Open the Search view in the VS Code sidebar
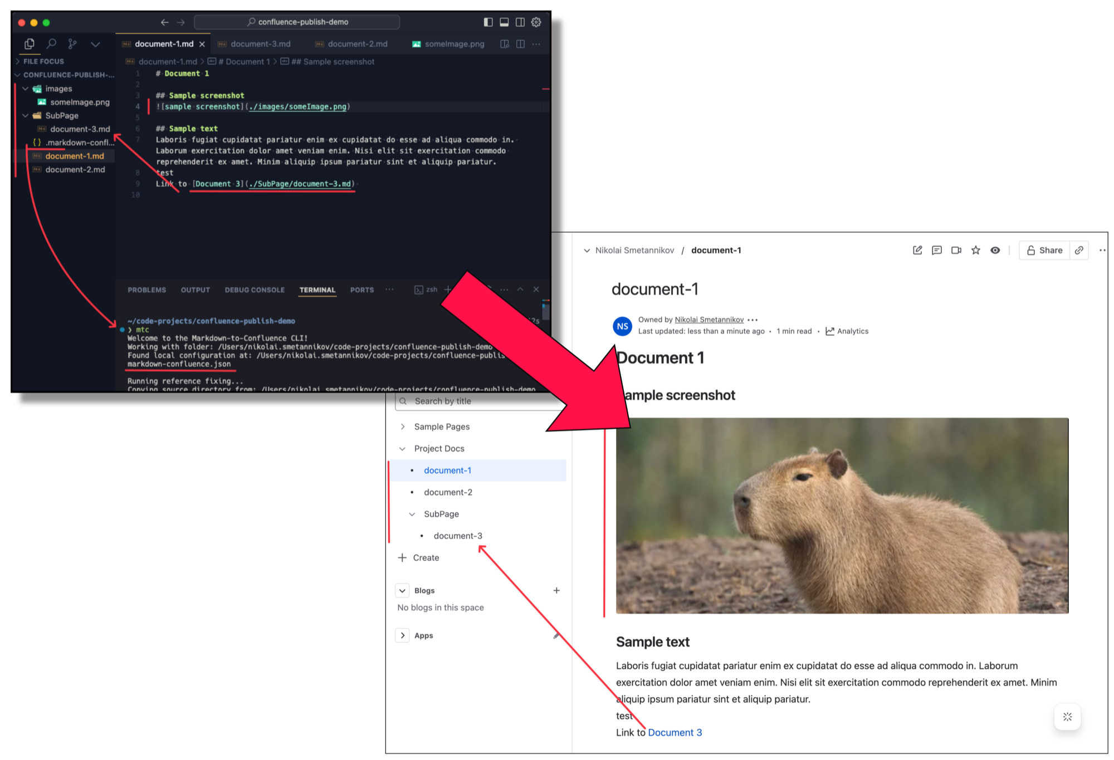This screenshot has width=1114, height=760. coord(51,43)
